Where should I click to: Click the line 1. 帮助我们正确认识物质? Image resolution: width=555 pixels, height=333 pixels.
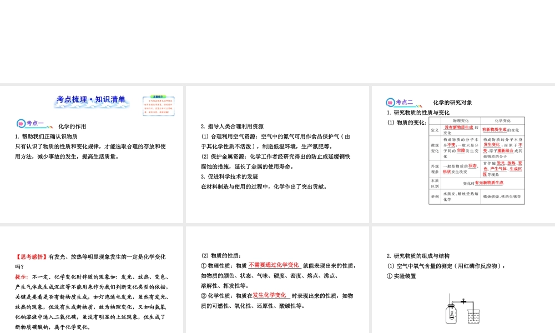(x=46, y=136)
